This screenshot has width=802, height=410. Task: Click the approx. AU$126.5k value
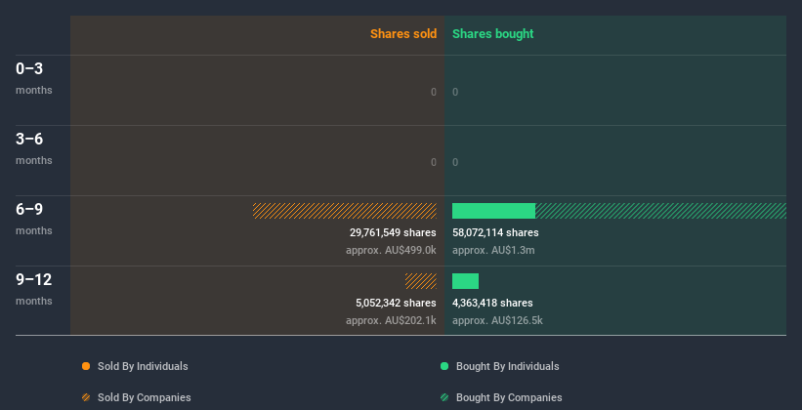(497, 320)
